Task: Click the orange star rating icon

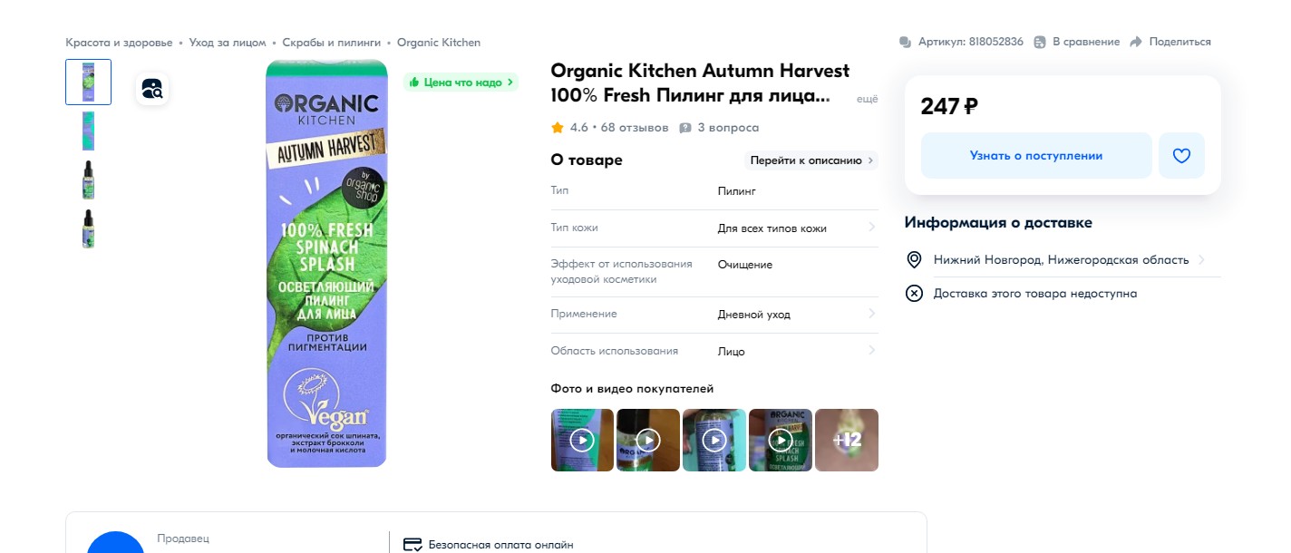Action: (558, 128)
